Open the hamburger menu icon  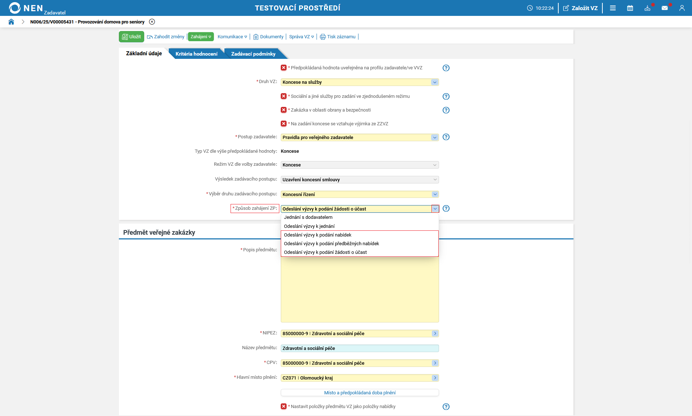click(613, 8)
